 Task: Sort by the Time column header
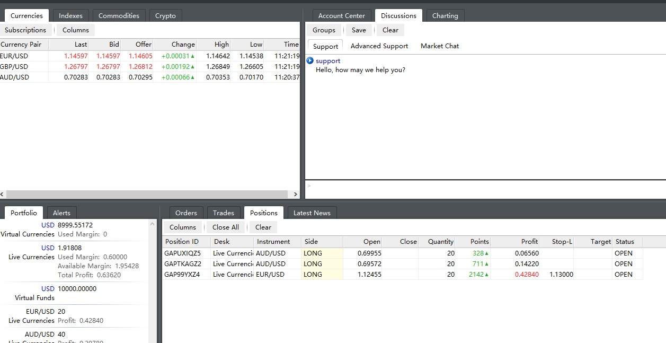[282, 45]
